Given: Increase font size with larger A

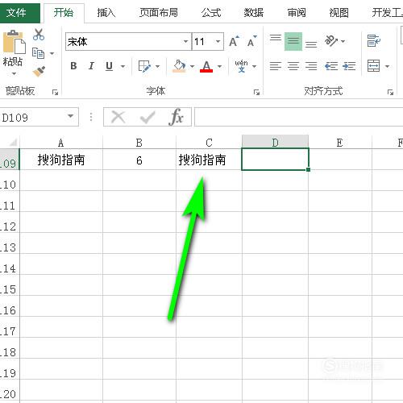Looking at the screenshot, I should click(234, 42).
